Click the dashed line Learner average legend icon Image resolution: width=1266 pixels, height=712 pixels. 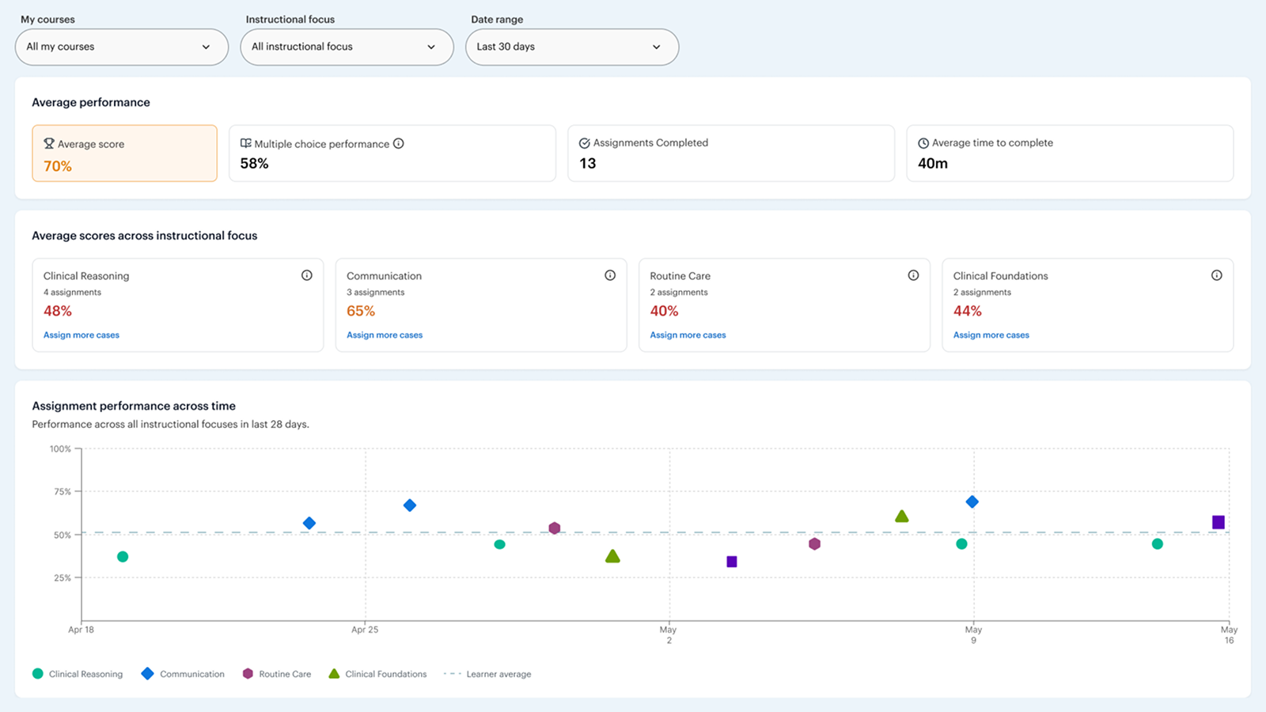coord(452,674)
